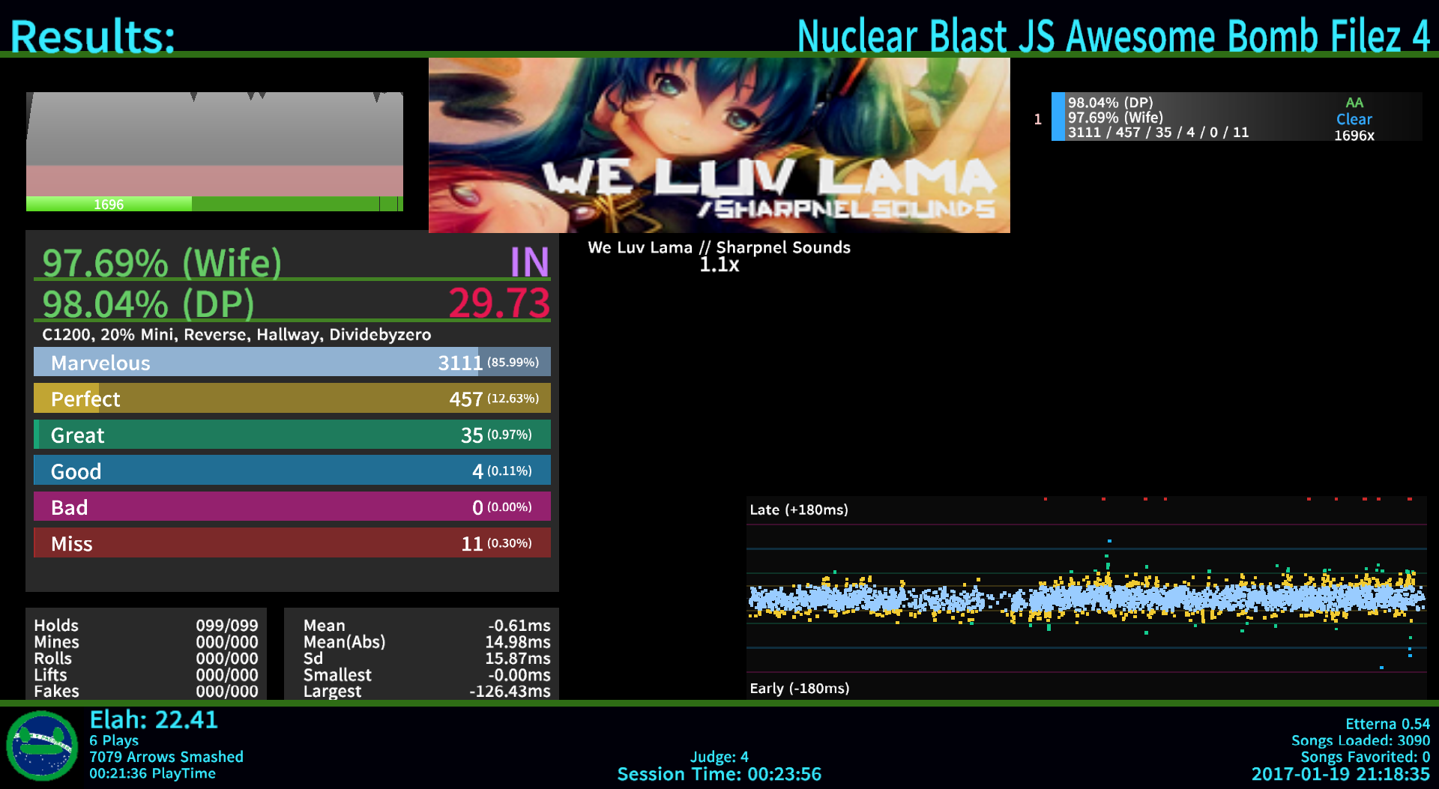Image resolution: width=1439 pixels, height=789 pixels.
Task: Click the 1.1x rate text
Action: click(719, 264)
